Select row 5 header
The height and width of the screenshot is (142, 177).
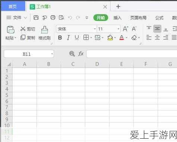tap(7, 95)
